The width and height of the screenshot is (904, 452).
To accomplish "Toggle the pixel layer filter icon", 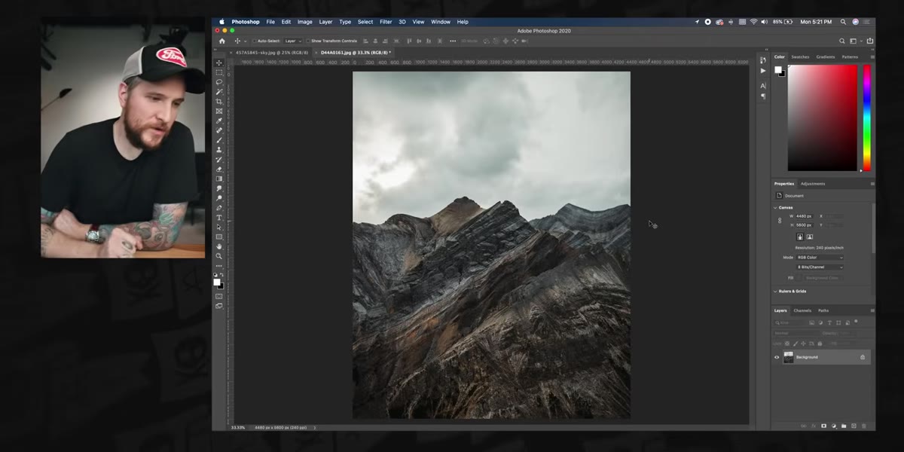I will (811, 322).
